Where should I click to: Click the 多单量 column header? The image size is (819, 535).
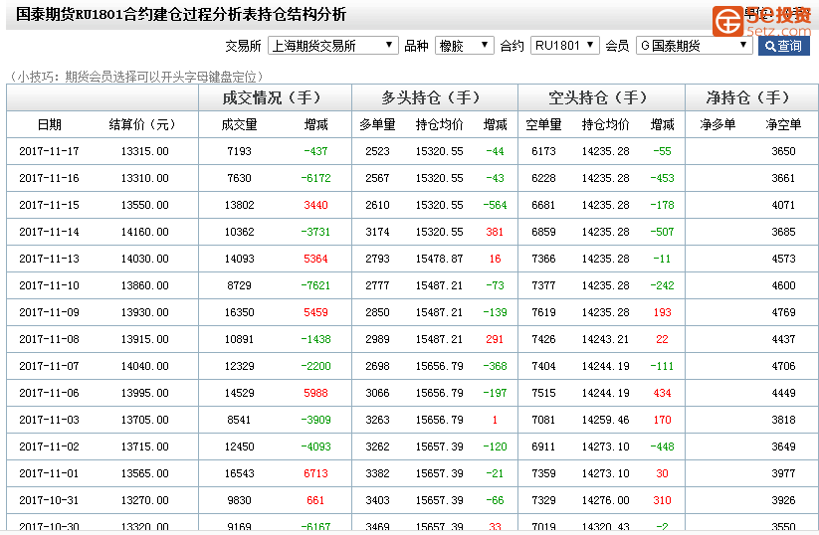(377, 124)
